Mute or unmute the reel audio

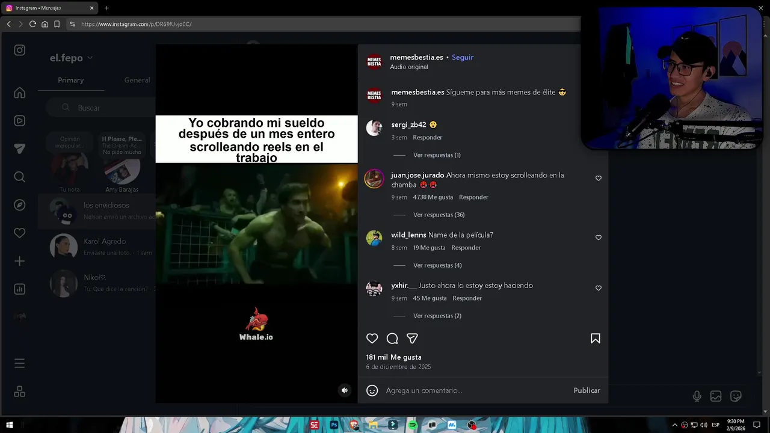tap(345, 390)
